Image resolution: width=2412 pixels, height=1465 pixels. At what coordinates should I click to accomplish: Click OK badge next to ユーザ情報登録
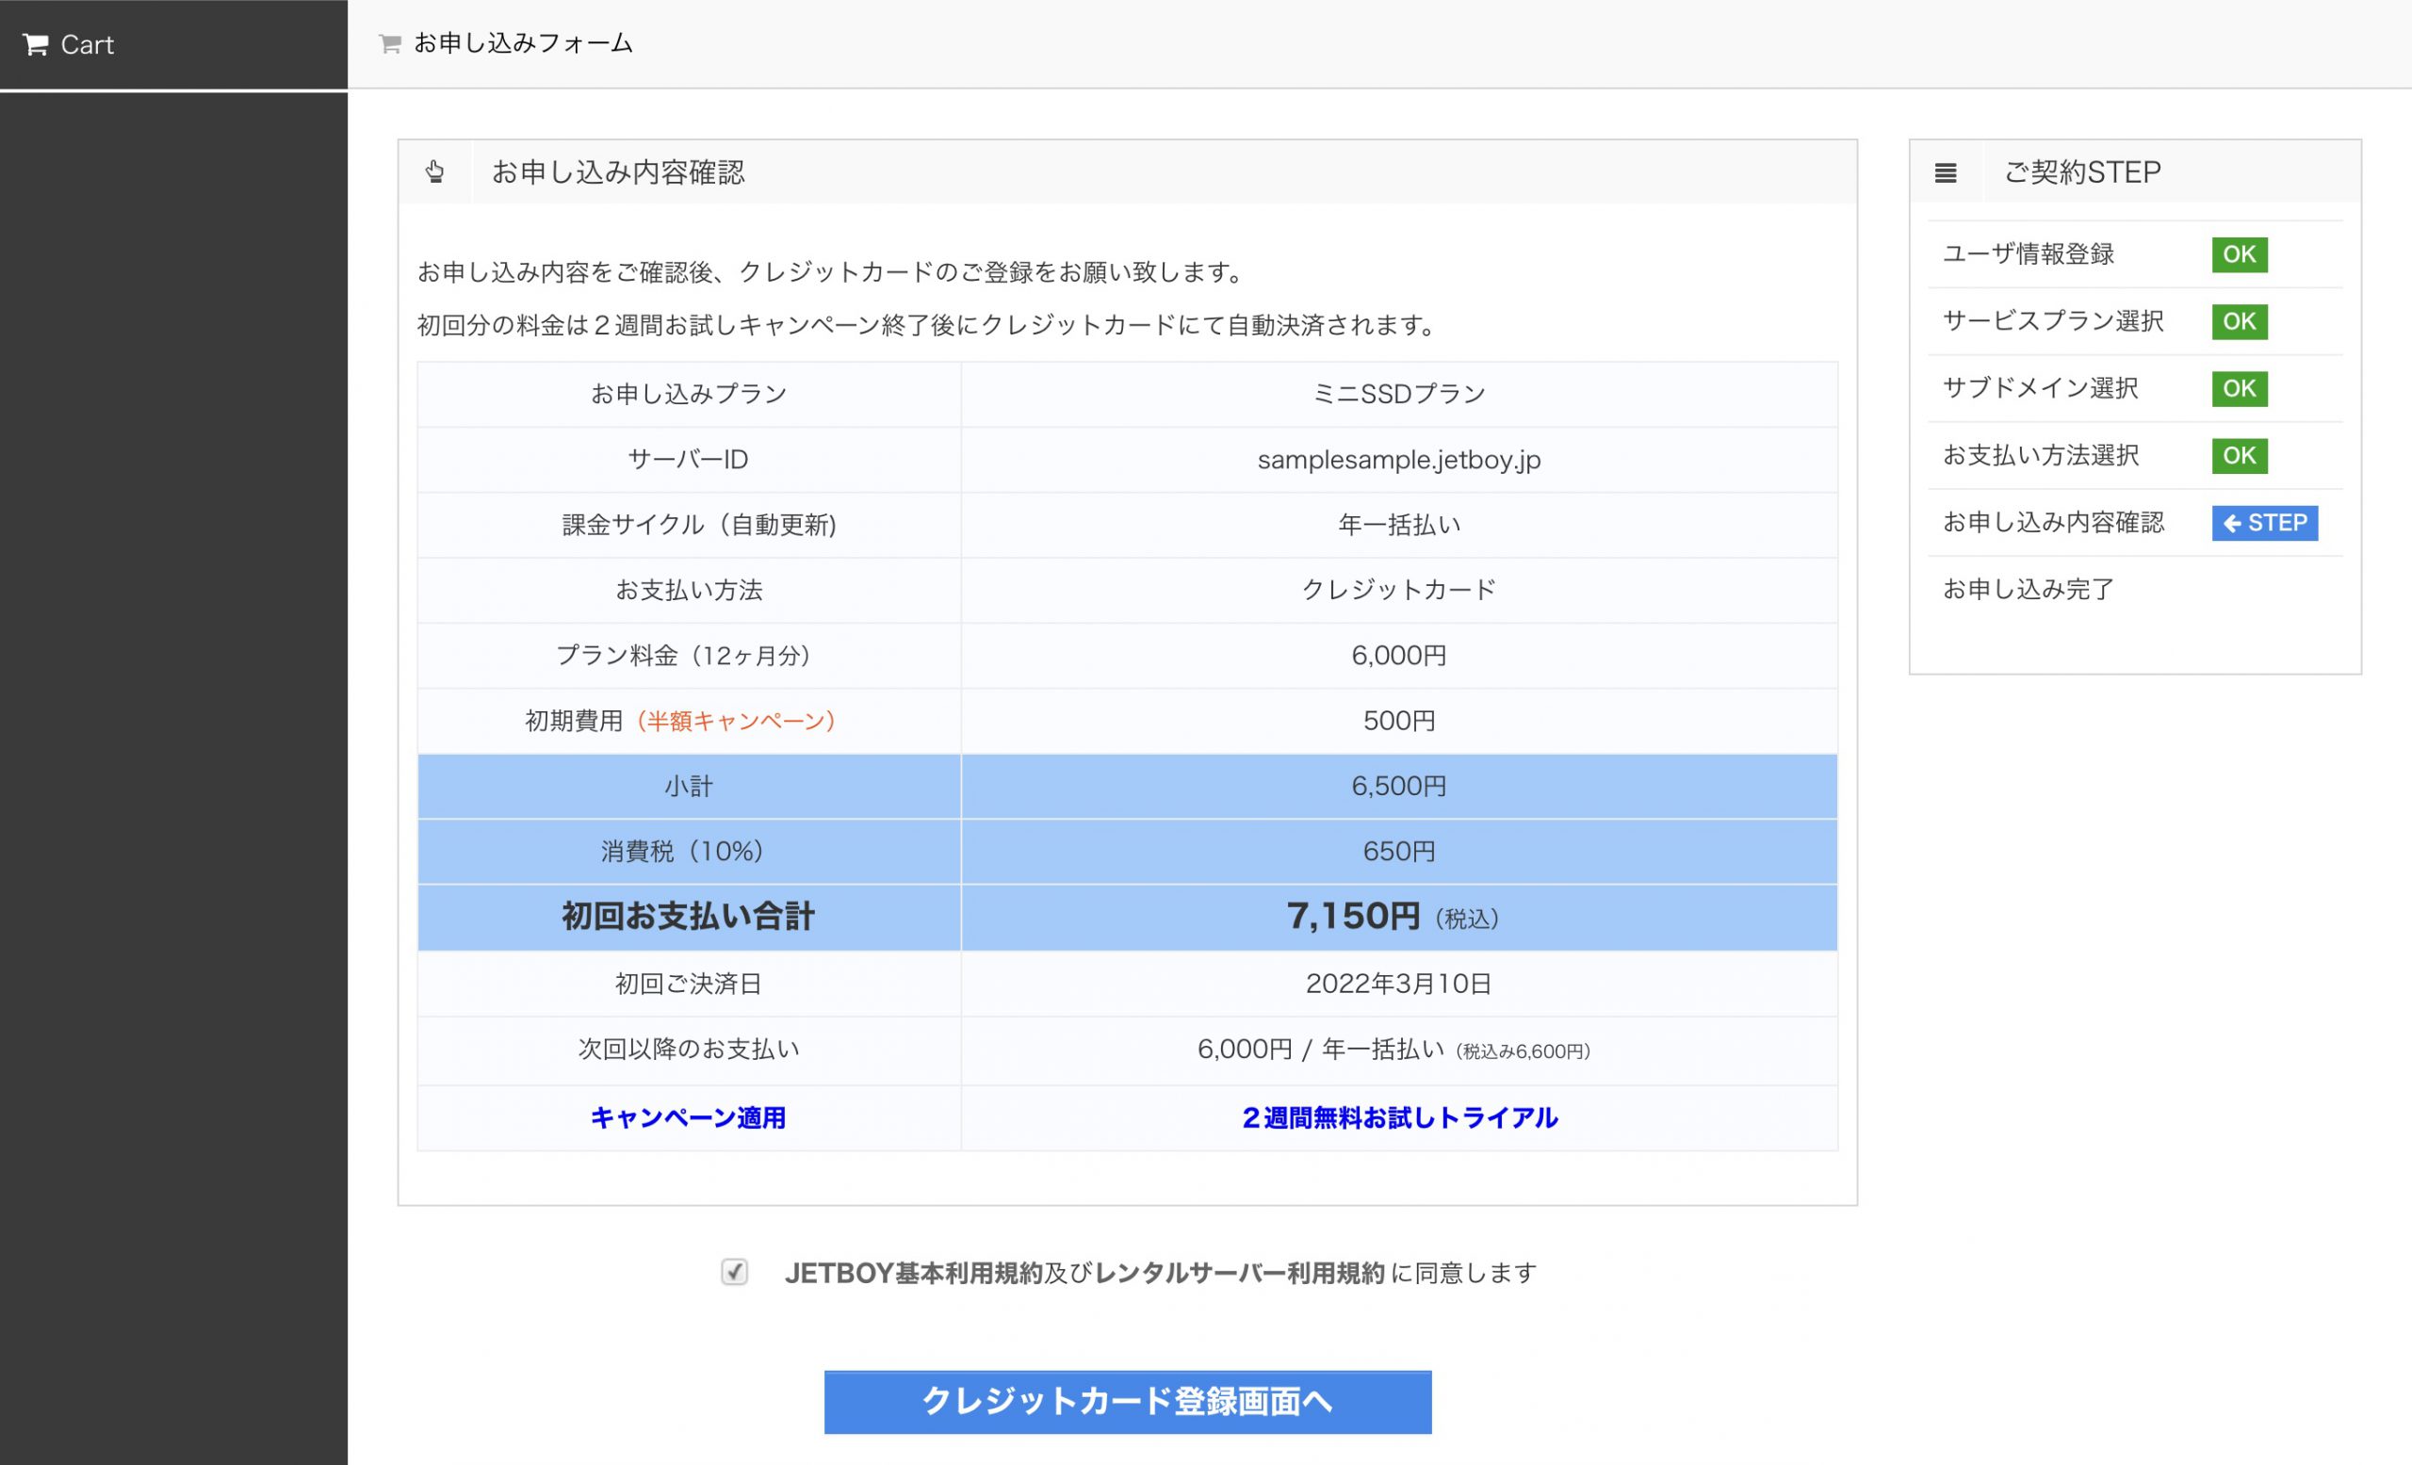click(x=2239, y=254)
